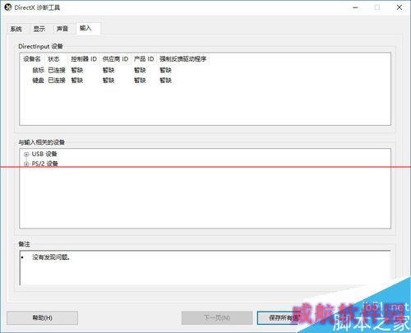The width and height of the screenshot is (411, 333).
Task: Click the 强制反馈驱动程序 column header
Action: tap(182, 58)
